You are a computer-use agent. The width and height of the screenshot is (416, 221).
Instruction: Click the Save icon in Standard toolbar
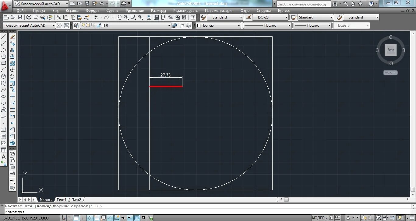tap(20, 17)
